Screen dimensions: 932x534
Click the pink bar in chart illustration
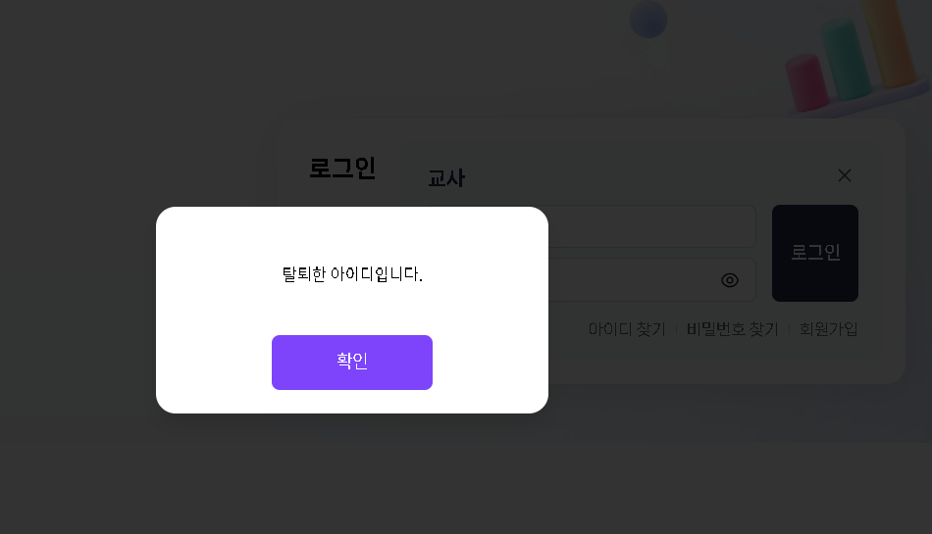[x=807, y=82]
